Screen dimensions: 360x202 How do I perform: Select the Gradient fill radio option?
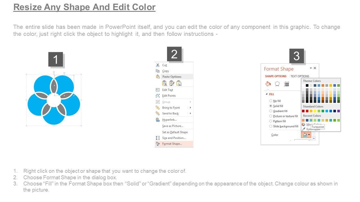[x=271, y=111]
